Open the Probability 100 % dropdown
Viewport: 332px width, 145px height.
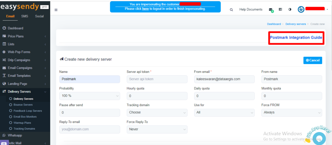pos(89,96)
